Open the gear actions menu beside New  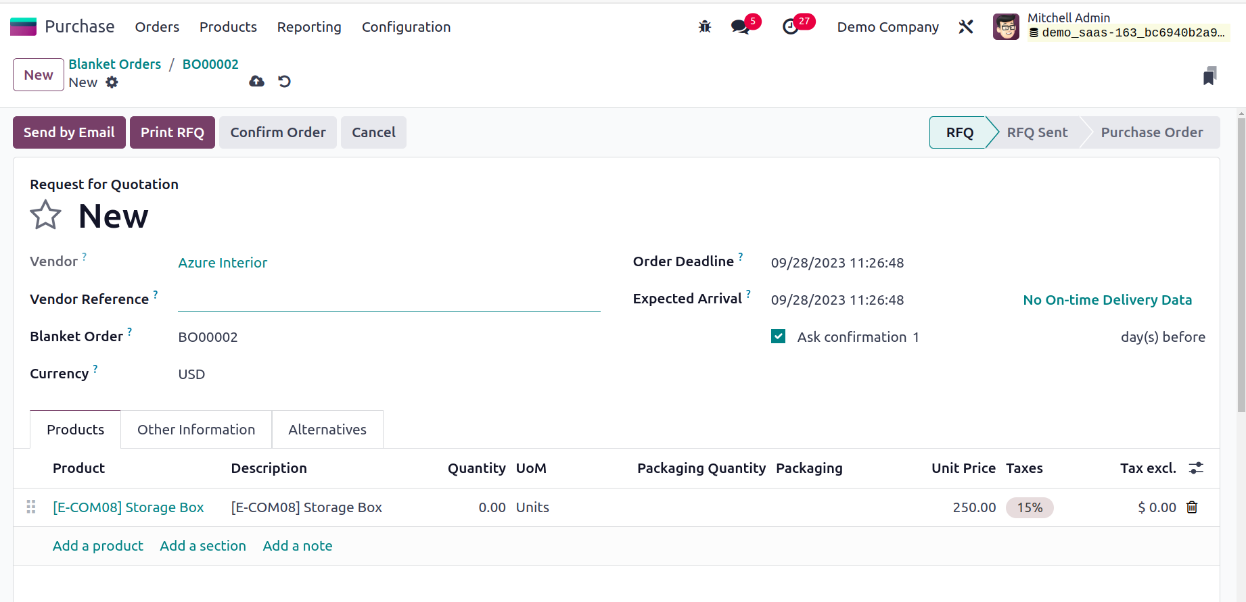(x=112, y=82)
